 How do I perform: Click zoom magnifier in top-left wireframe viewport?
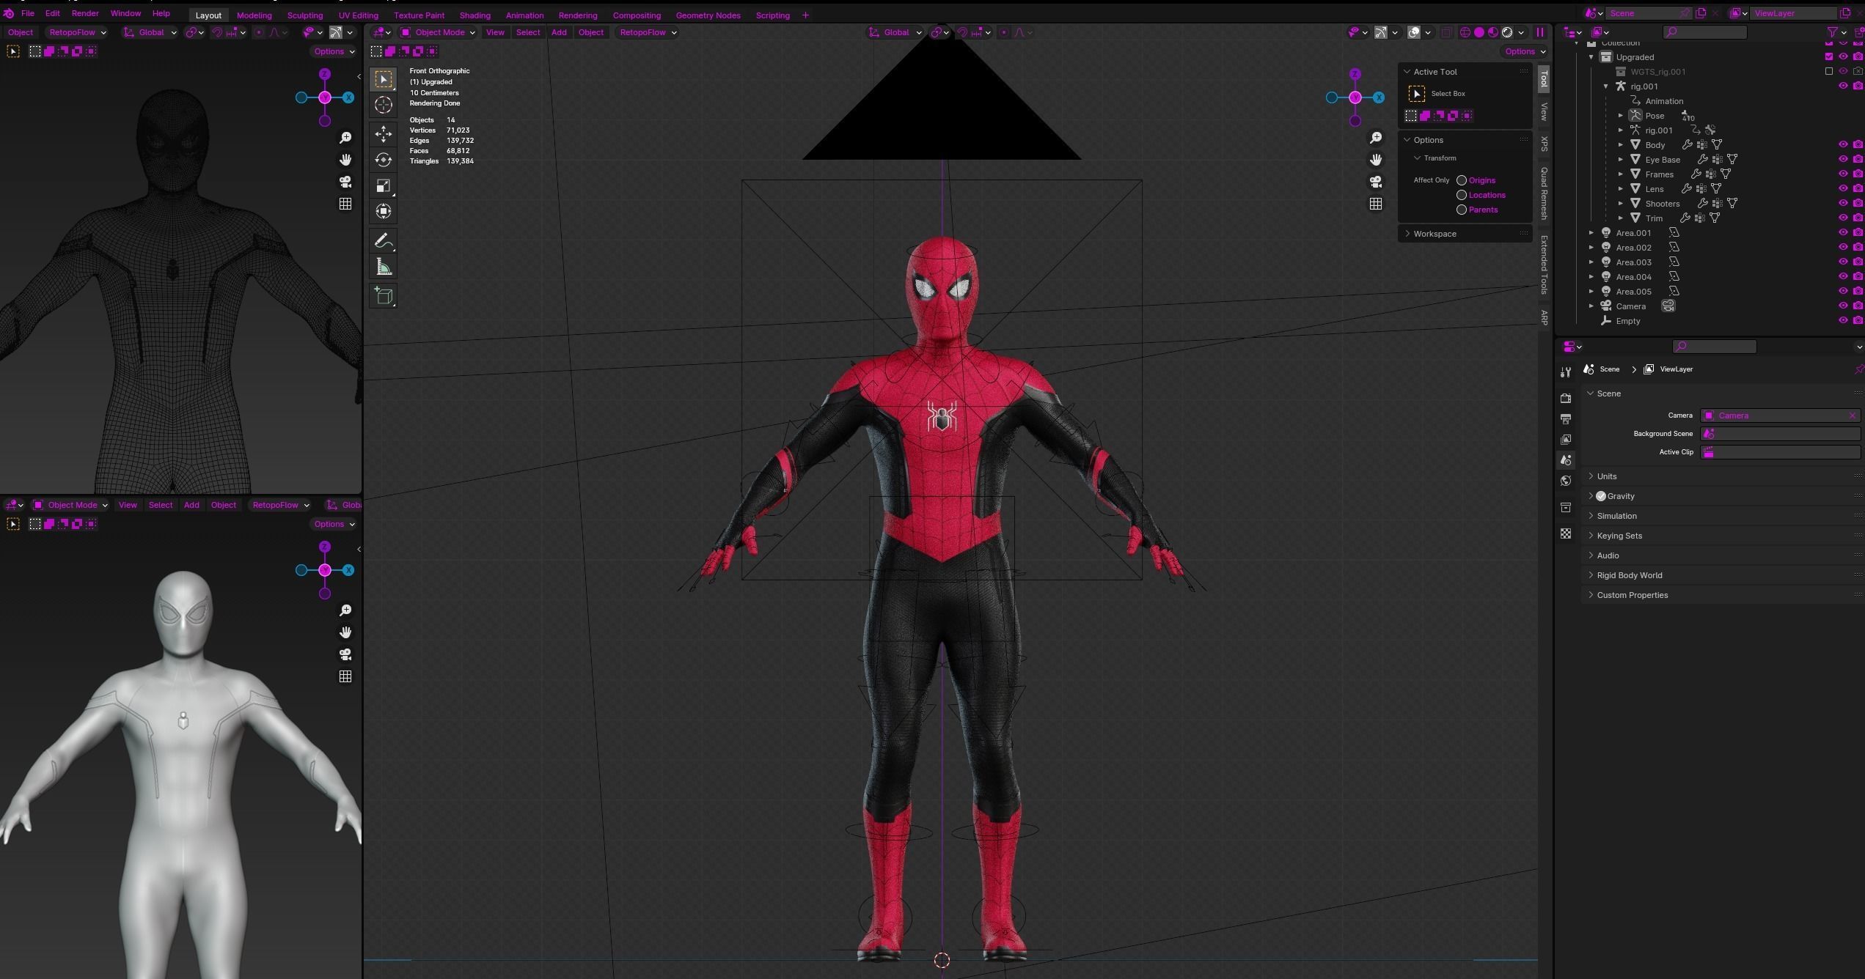pos(345,138)
